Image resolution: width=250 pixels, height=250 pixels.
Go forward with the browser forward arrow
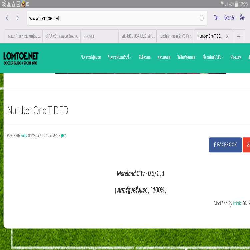tap(18, 18)
